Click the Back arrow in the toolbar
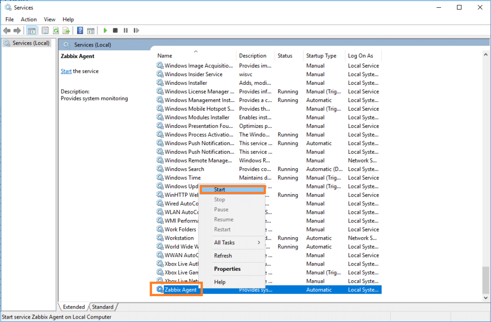Image resolution: width=491 pixels, height=322 pixels. tap(7, 31)
